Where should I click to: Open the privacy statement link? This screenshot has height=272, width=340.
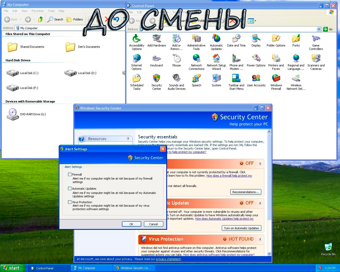(x=168, y=259)
